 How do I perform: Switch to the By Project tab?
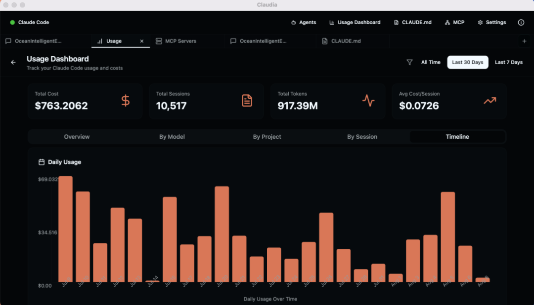(267, 137)
